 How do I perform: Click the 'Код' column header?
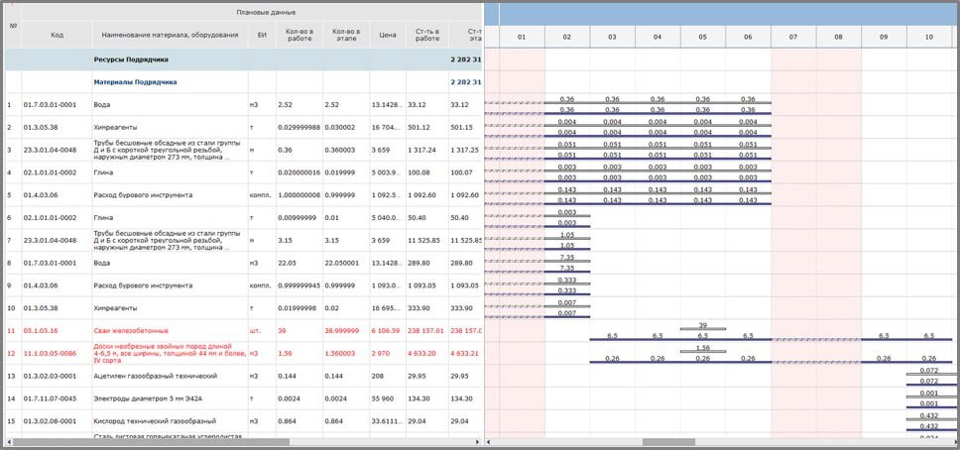tap(58, 36)
